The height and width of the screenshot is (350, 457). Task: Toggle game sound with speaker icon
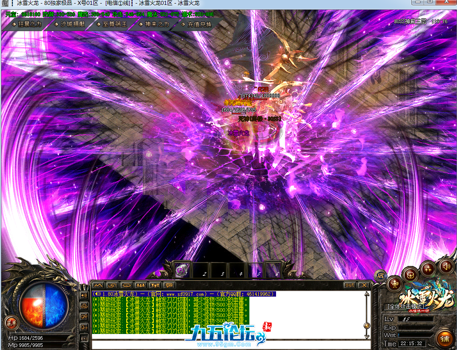[x=446, y=266]
